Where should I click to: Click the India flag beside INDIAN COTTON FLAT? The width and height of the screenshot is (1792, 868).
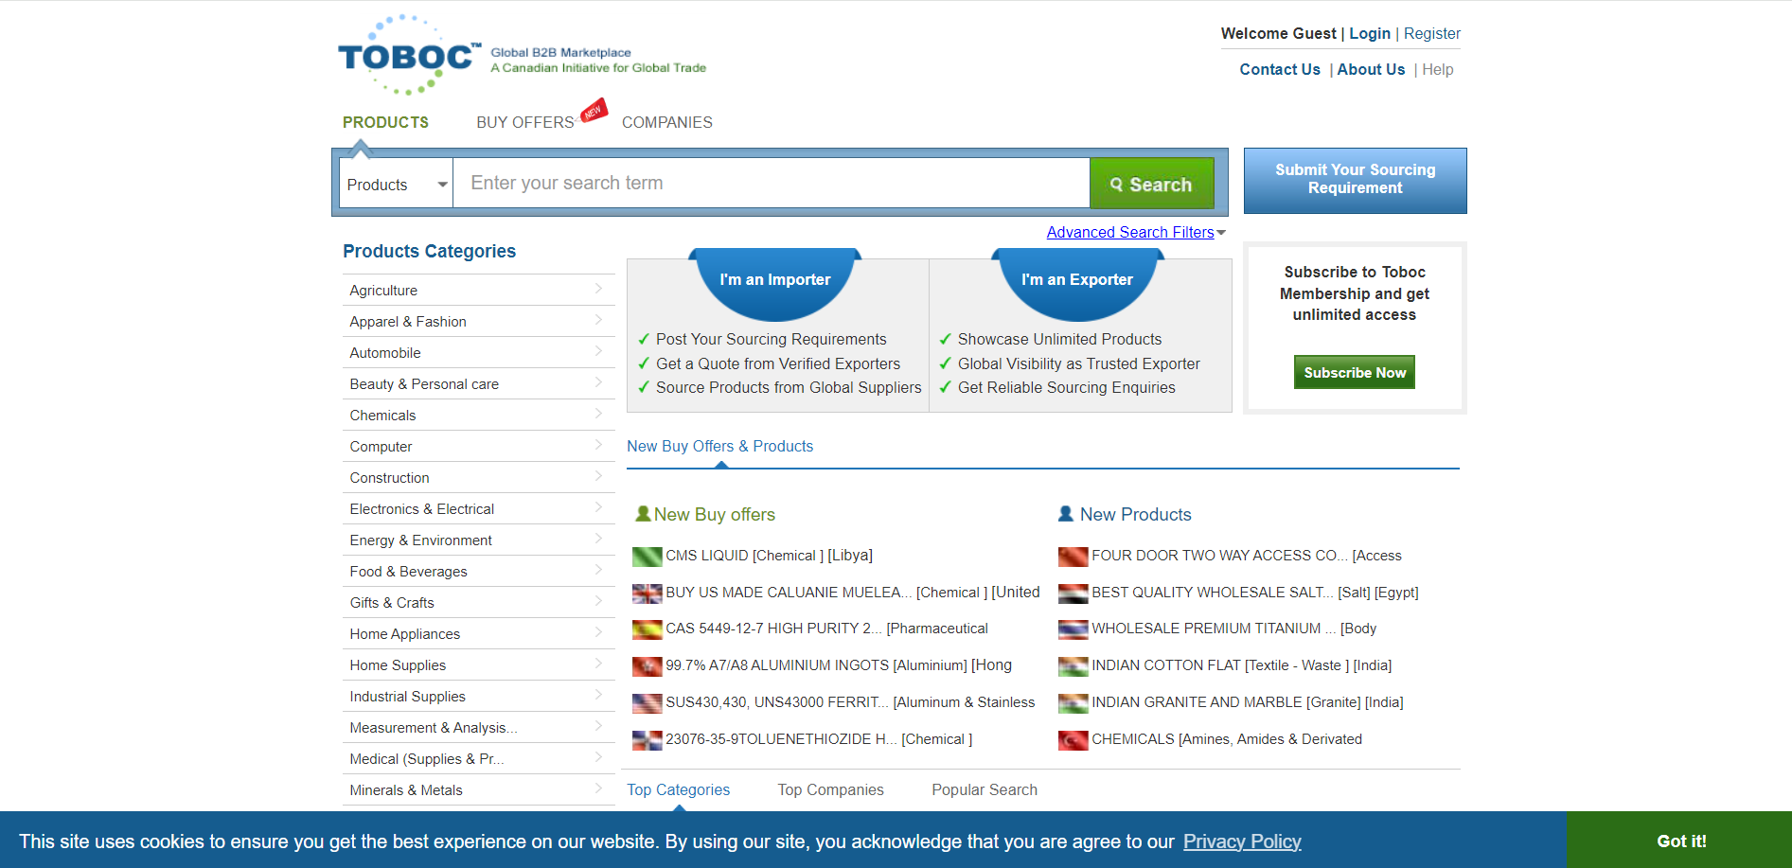pos(1073,666)
